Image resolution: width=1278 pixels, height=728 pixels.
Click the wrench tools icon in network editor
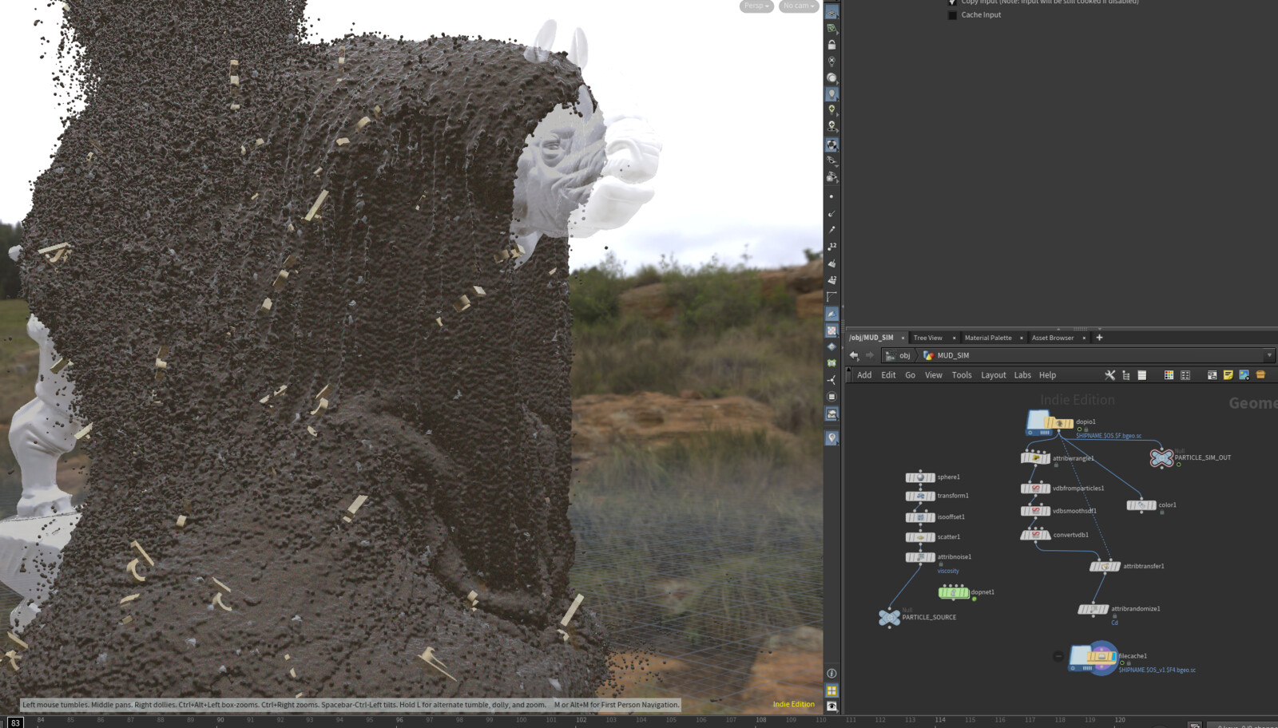coord(1109,375)
